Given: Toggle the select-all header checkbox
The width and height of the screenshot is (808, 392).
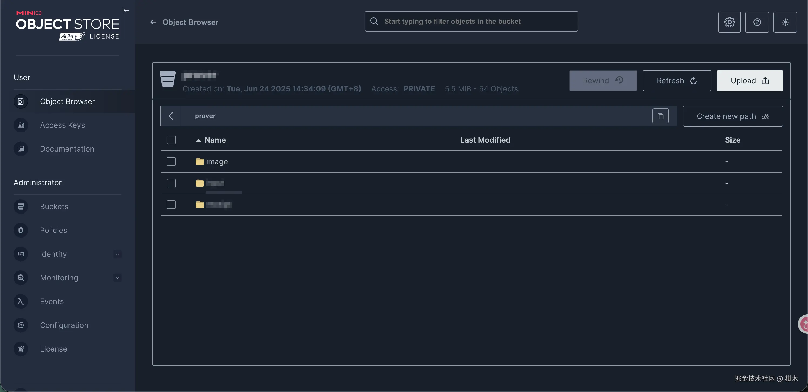Looking at the screenshot, I should 171,140.
